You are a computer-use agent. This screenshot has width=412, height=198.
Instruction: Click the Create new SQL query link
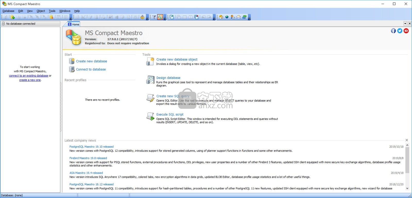coord(173,96)
